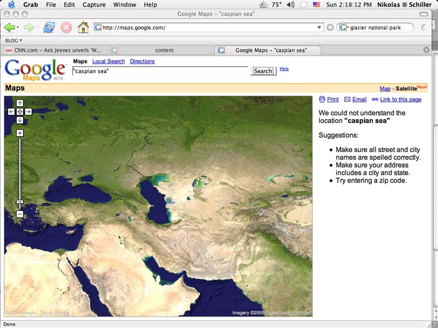Open Terms of Use link on map
Viewport: 438px width, 328px height.
(54, 313)
